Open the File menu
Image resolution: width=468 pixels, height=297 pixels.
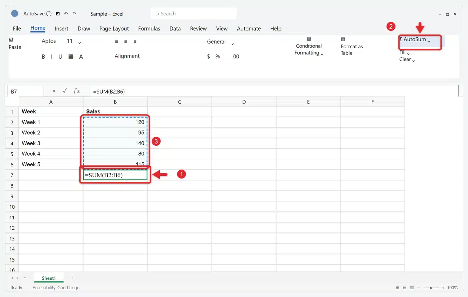(17, 29)
